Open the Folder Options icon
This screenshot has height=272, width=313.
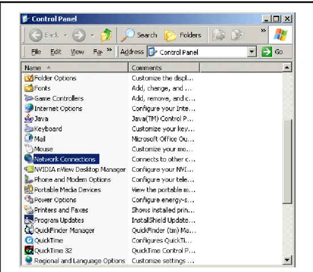(29, 78)
